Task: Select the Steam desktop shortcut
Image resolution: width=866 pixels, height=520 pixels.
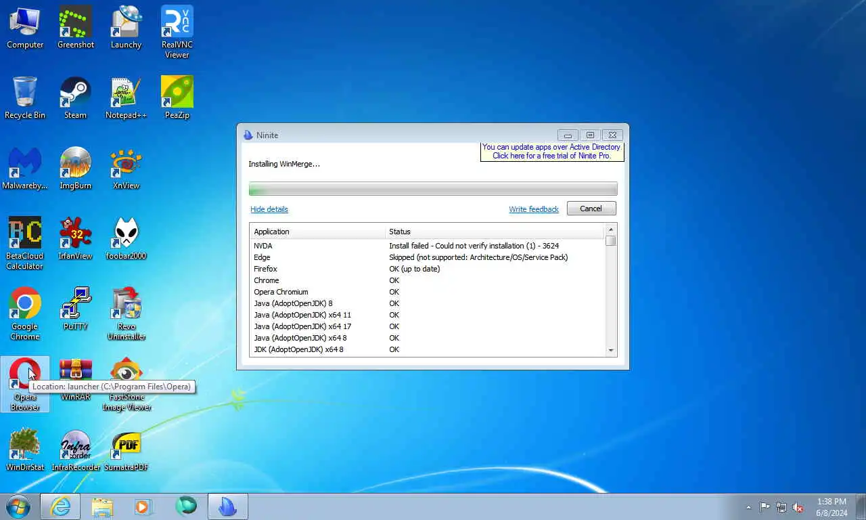Action: [75, 97]
